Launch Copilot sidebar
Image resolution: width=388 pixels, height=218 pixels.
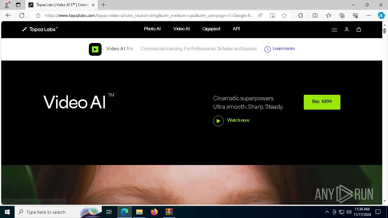tap(381, 15)
